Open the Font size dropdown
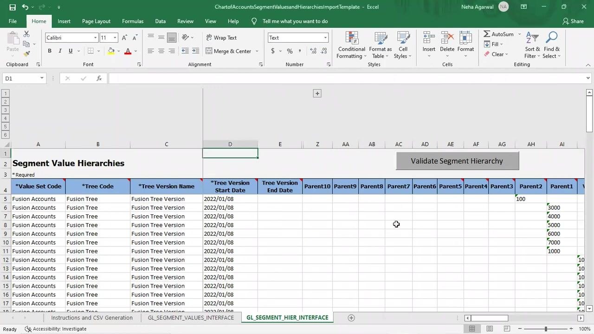 pyautogui.click(x=115, y=38)
